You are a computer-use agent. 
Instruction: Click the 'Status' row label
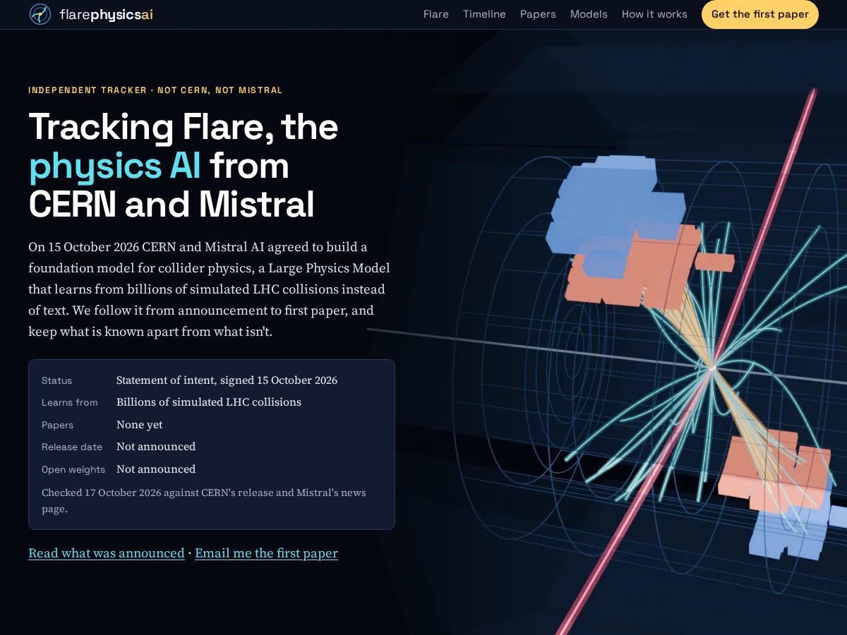(x=56, y=380)
